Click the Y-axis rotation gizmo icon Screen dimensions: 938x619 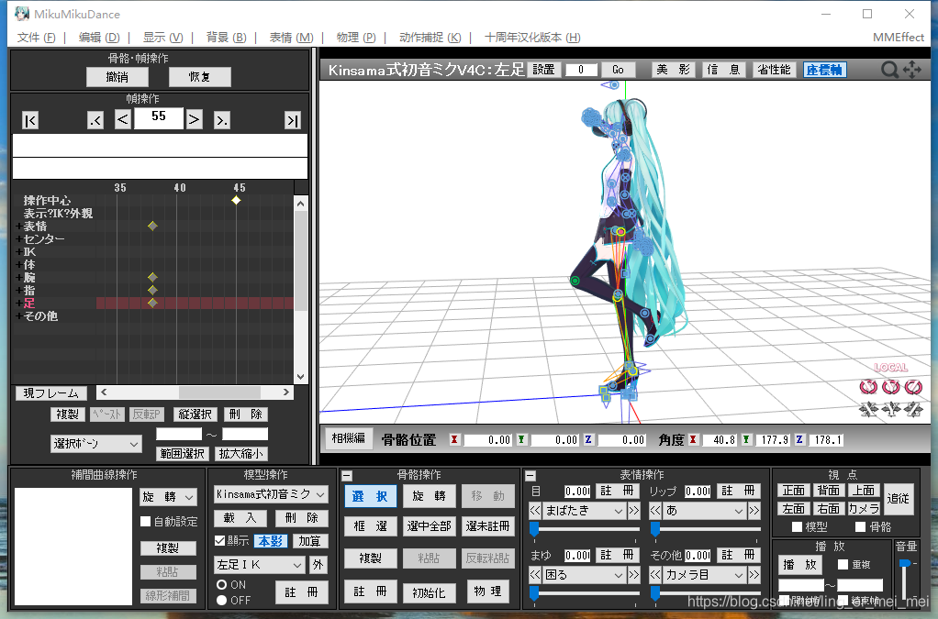891,387
